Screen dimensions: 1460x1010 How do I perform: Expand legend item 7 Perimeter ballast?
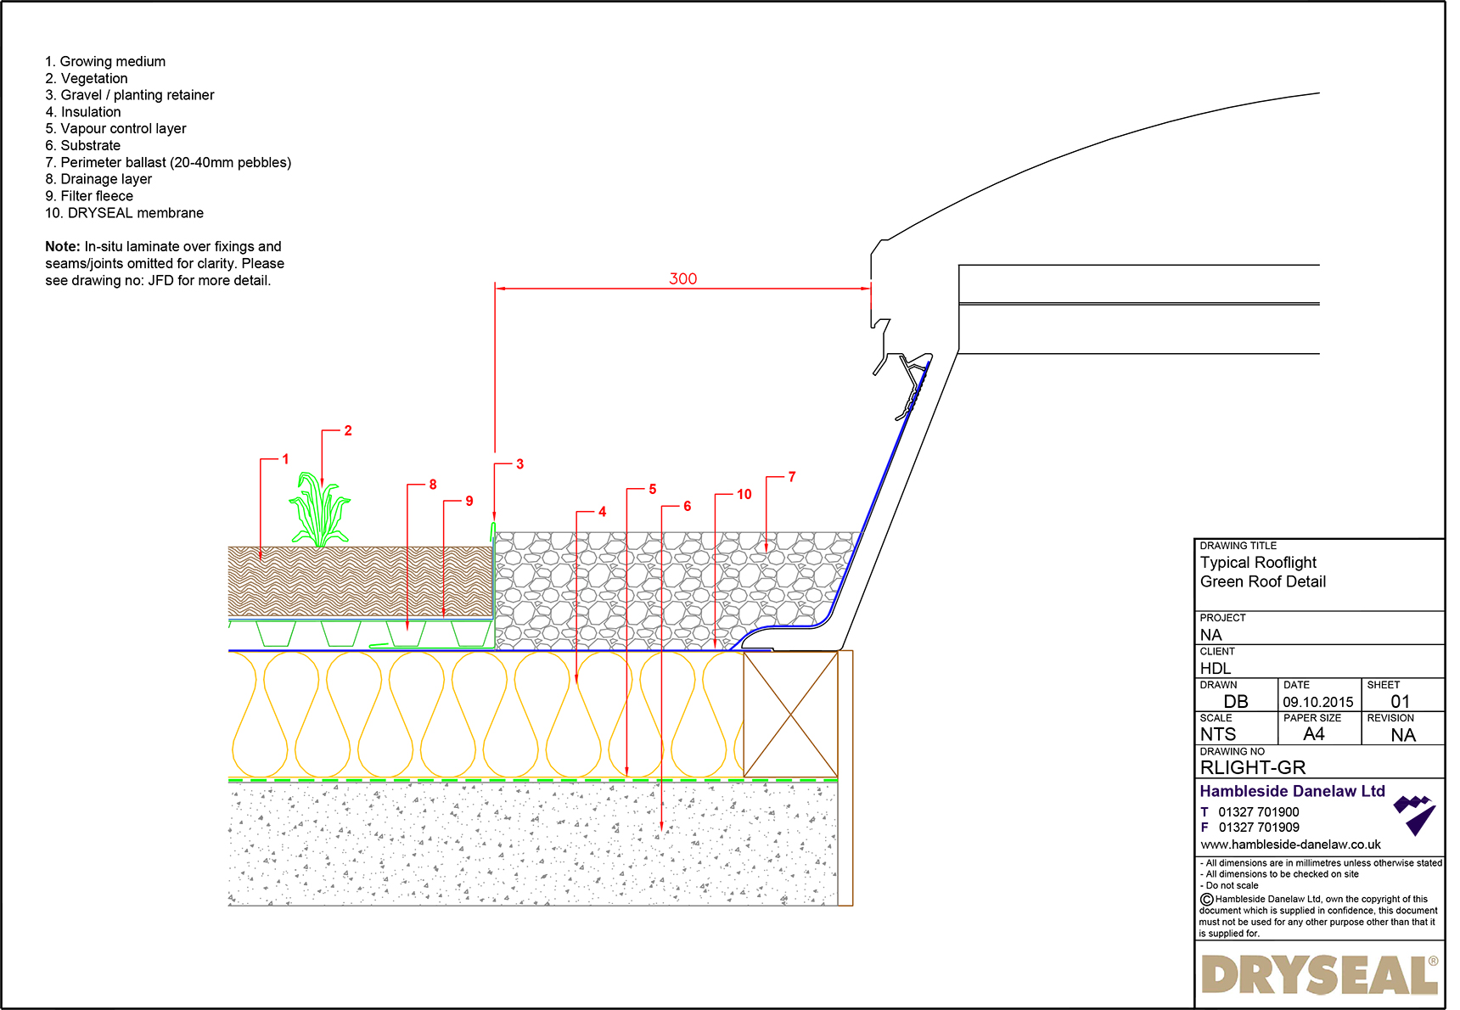(x=168, y=162)
